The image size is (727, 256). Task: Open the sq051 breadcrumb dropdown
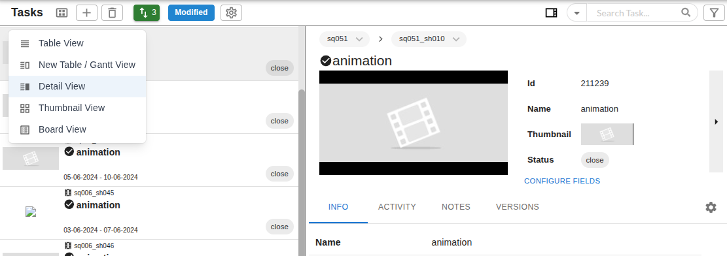(344, 39)
